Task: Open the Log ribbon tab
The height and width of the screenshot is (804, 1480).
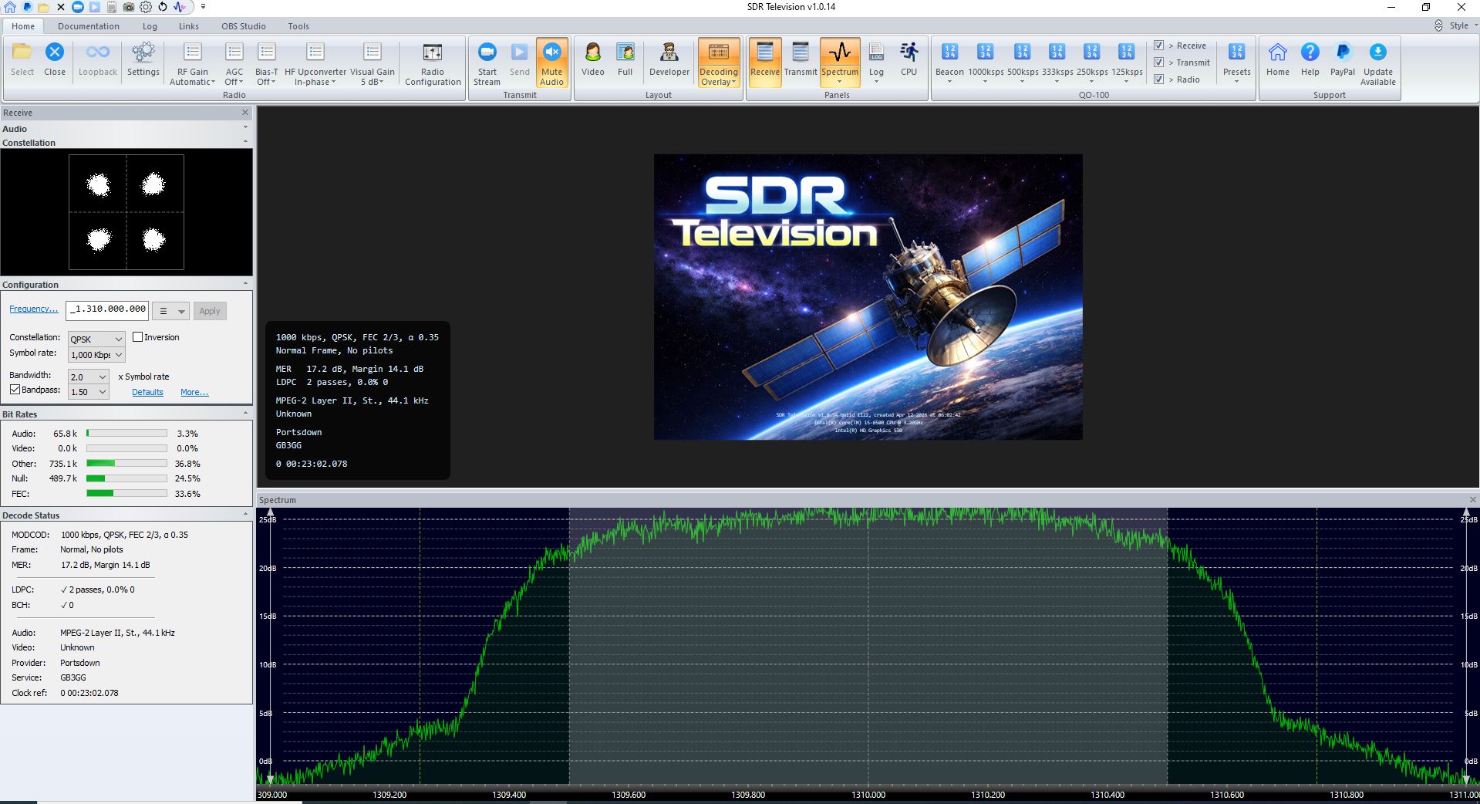Action: (150, 26)
